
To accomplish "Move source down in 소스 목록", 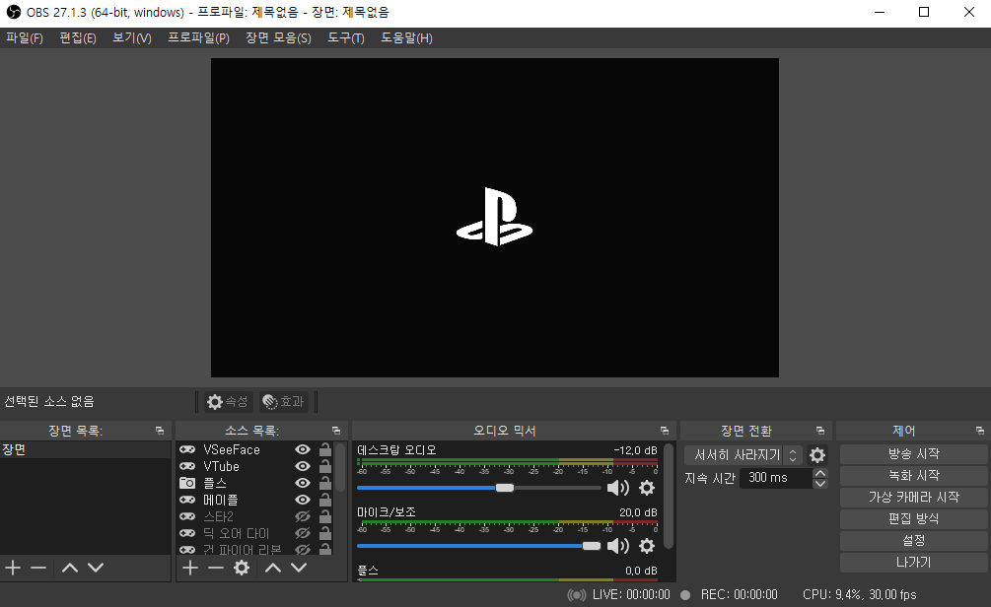I will pyautogui.click(x=299, y=568).
